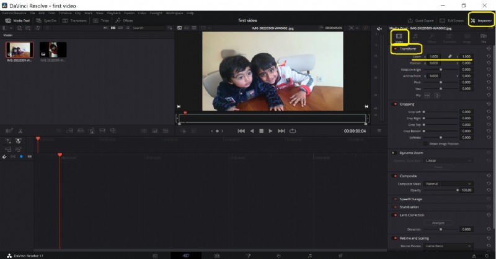Toggle the Stabilization enable switch
Image resolution: width=496 pixels, height=259 pixels.
point(395,207)
